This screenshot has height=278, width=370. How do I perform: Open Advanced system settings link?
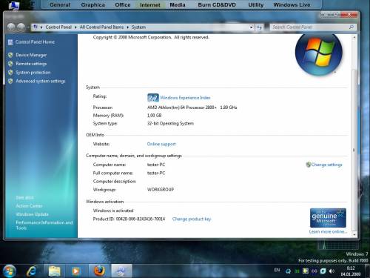tap(41, 81)
